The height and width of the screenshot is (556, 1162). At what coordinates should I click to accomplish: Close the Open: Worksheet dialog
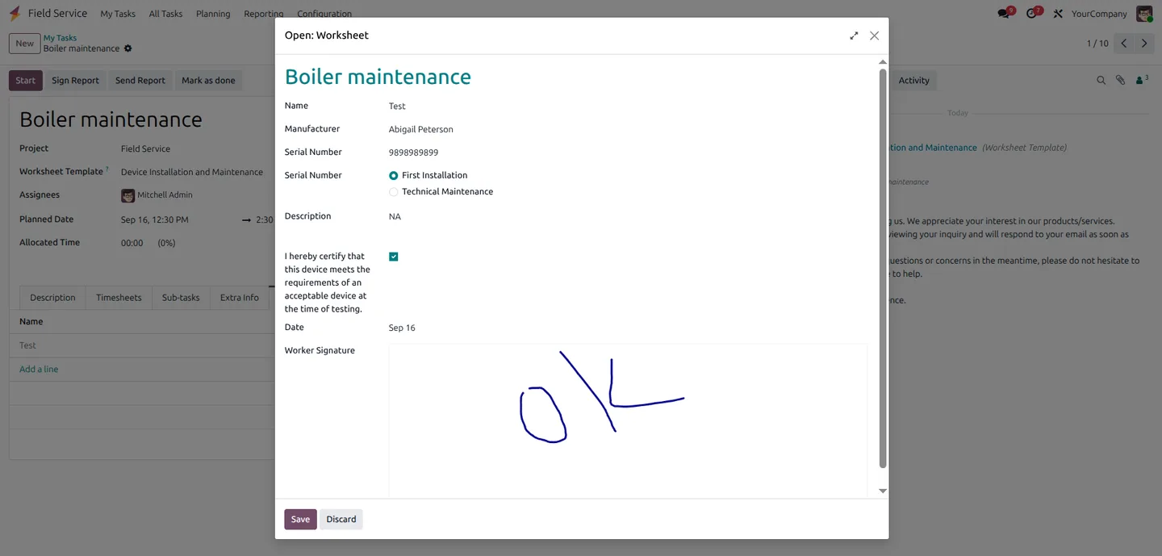pyautogui.click(x=874, y=36)
